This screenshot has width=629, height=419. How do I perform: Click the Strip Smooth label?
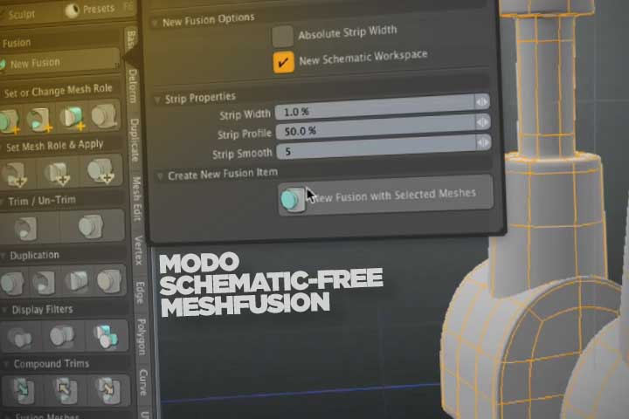tap(242, 154)
